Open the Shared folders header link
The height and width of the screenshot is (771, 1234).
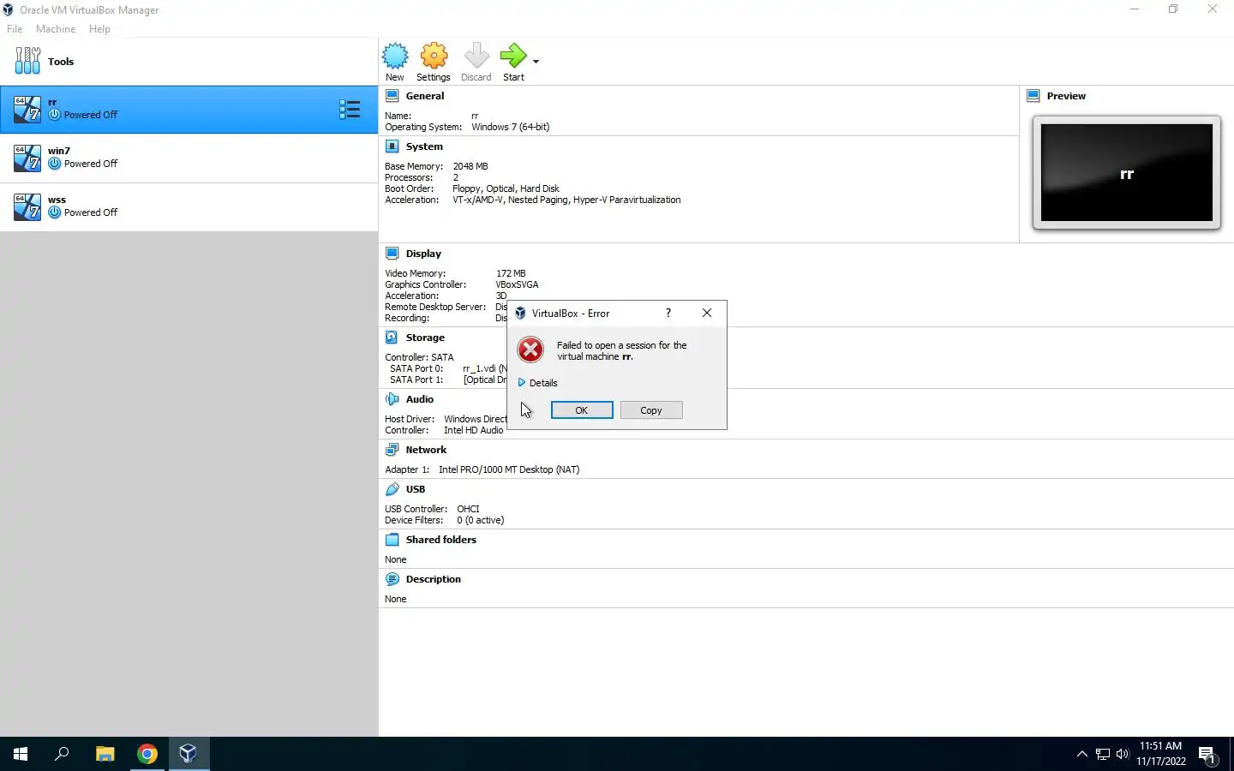pos(441,540)
